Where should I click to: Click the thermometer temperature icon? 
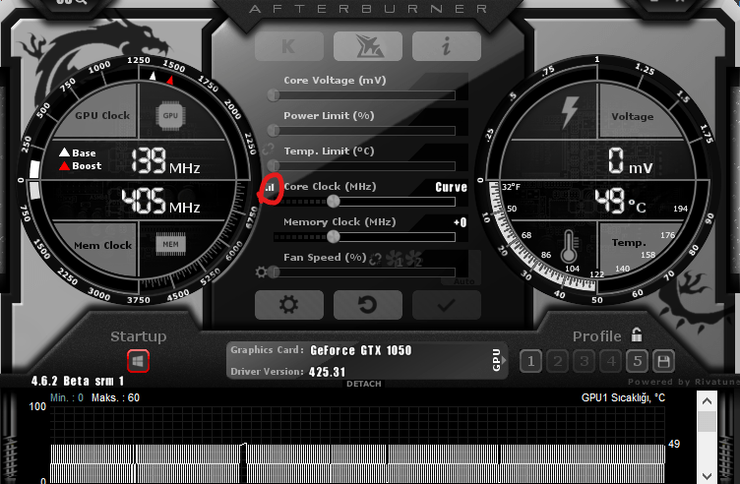click(x=569, y=246)
